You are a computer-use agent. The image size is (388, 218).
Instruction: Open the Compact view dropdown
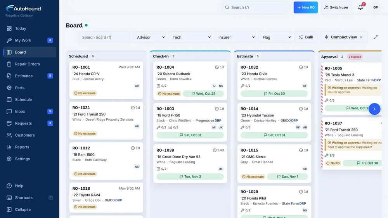343,37
